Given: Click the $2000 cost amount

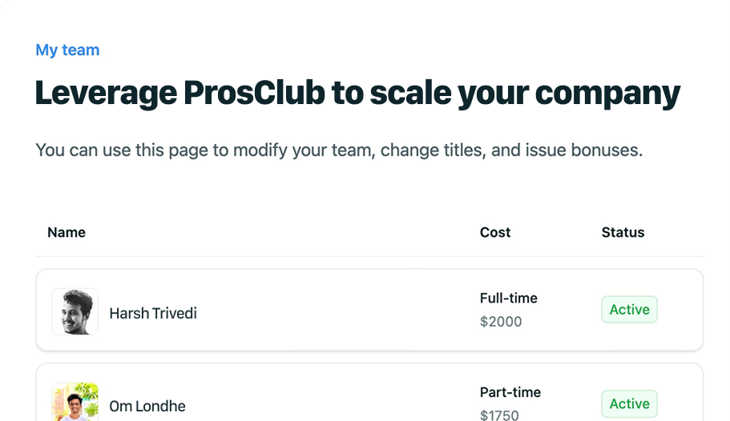Looking at the screenshot, I should tap(501, 322).
